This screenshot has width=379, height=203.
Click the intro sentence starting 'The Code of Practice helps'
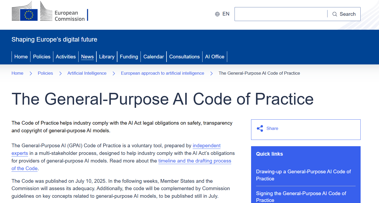122,127
